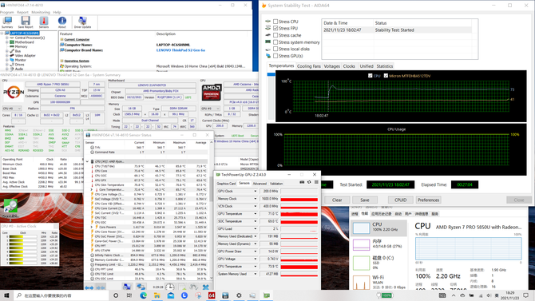Open the Sensors thermometer icon in HWiNFO toolbar
Viewport: 535px width, 301px height.
pyautogui.click(x=44, y=21)
